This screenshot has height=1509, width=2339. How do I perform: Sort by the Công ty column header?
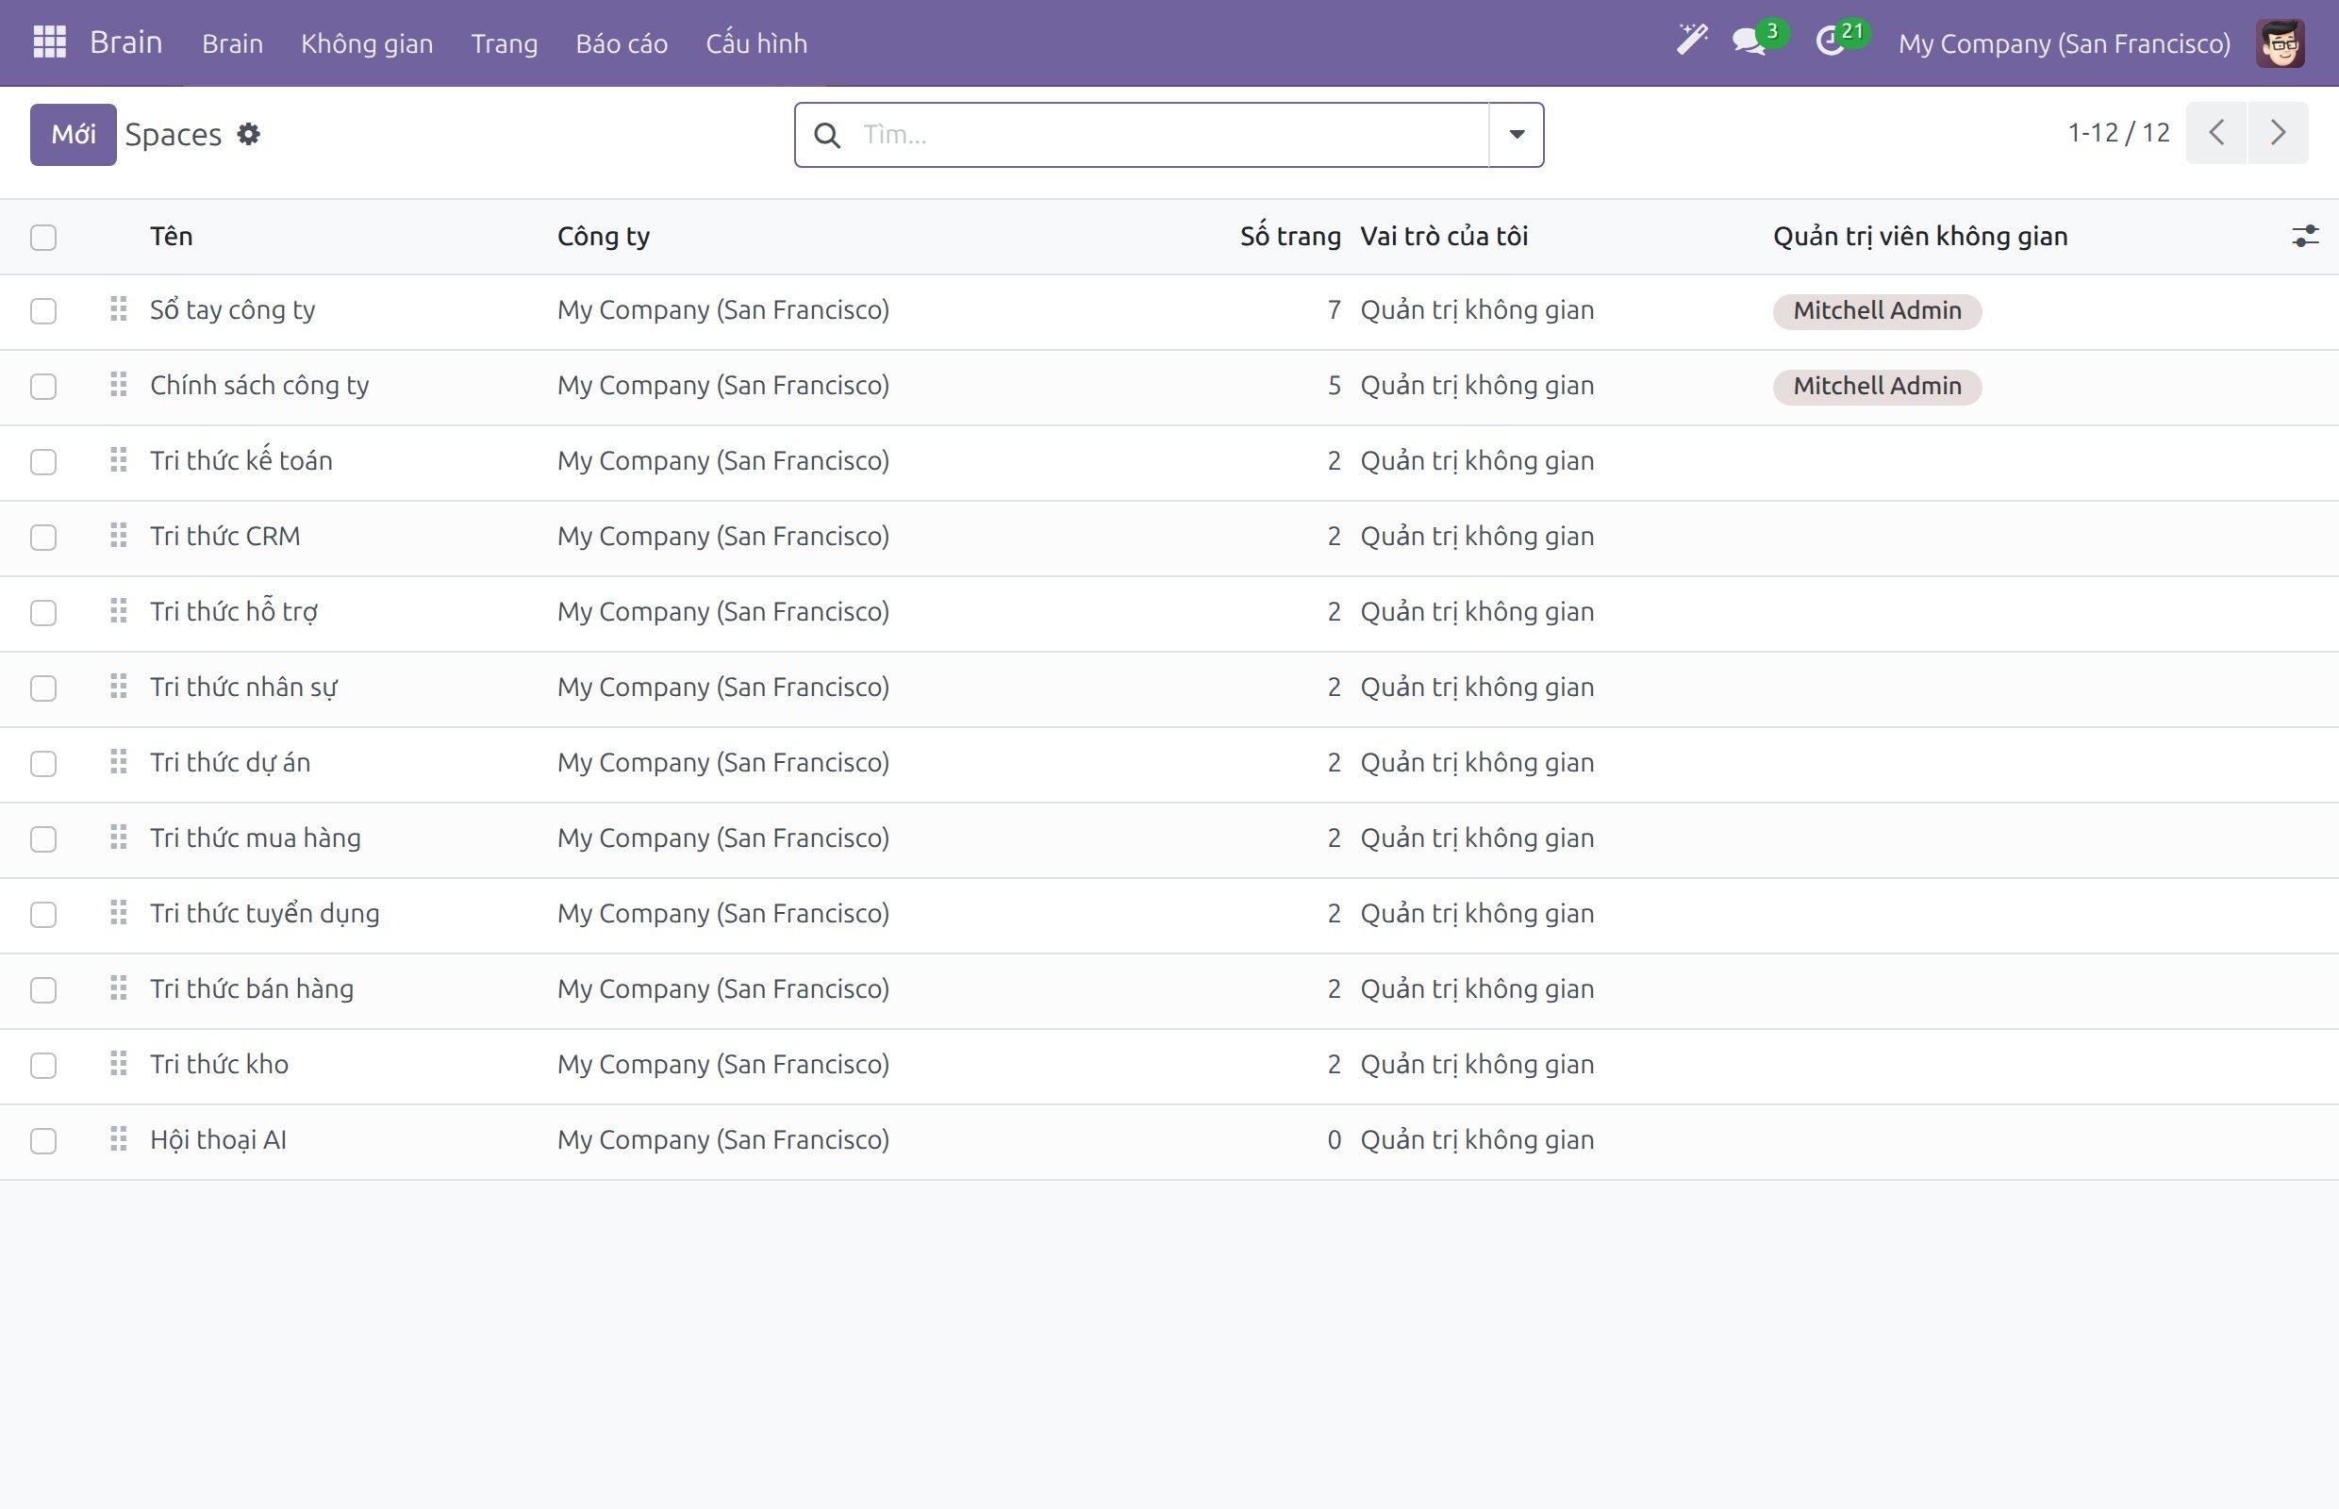pyautogui.click(x=604, y=236)
